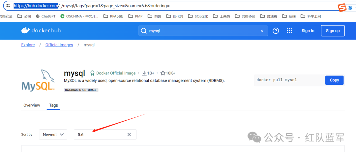Switch to the Overview tab

click(x=32, y=105)
